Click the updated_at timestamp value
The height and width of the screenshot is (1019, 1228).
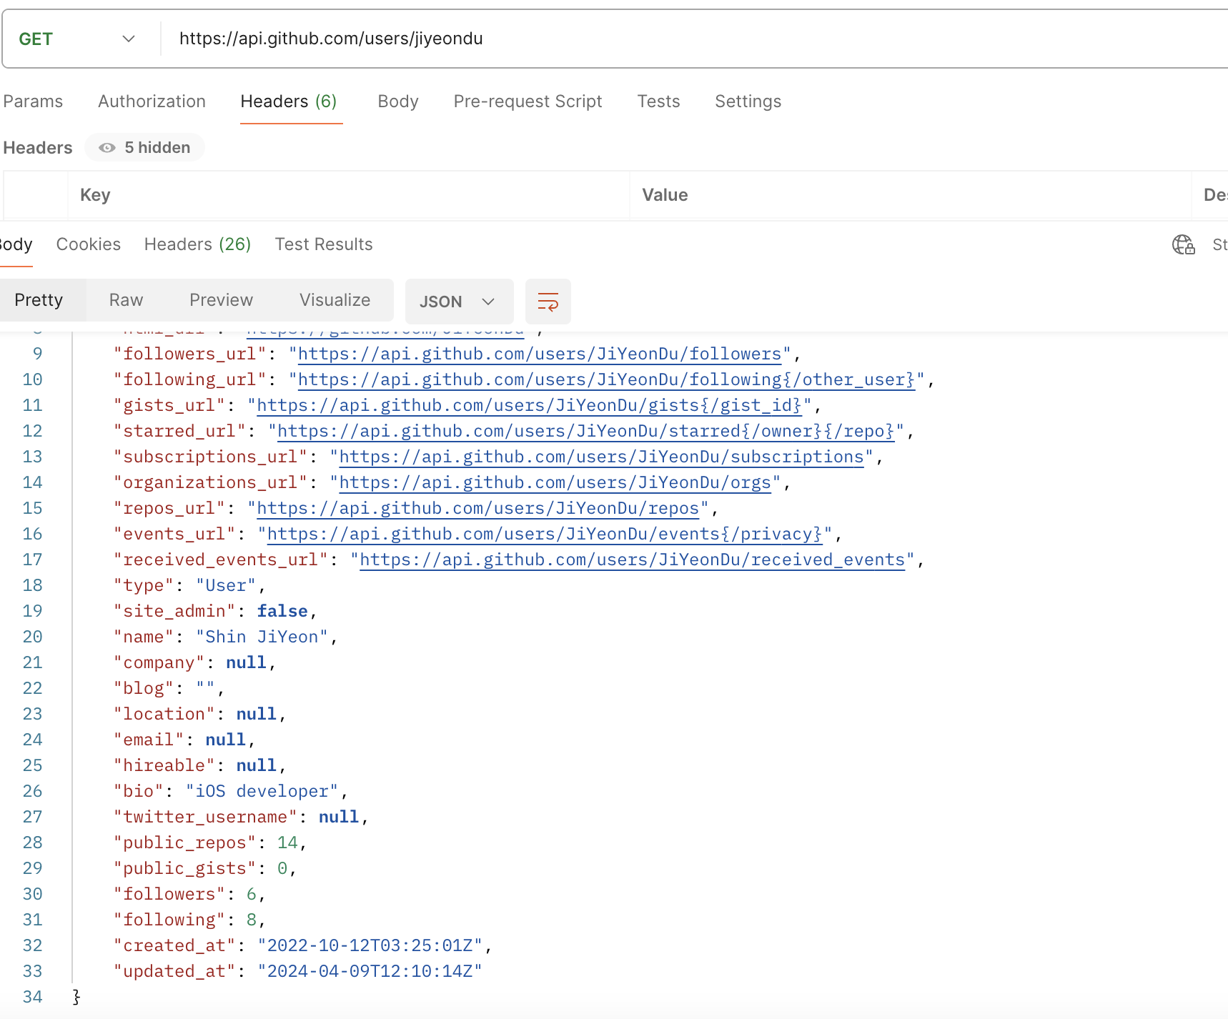coord(370,971)
